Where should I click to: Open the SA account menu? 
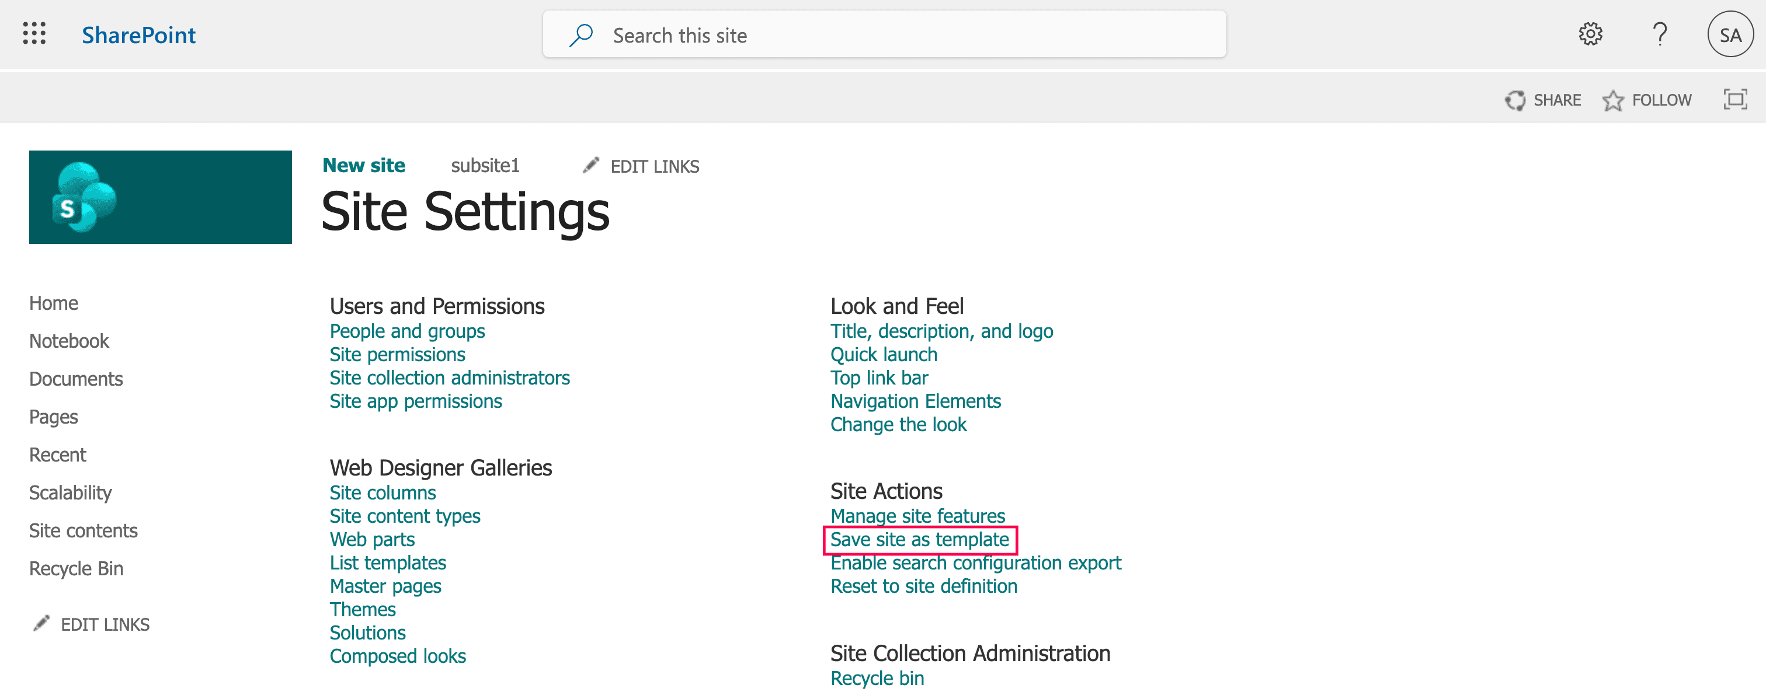point(1730,34)
